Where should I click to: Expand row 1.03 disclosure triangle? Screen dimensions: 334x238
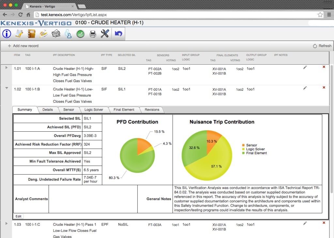click(x=7, y=223)
